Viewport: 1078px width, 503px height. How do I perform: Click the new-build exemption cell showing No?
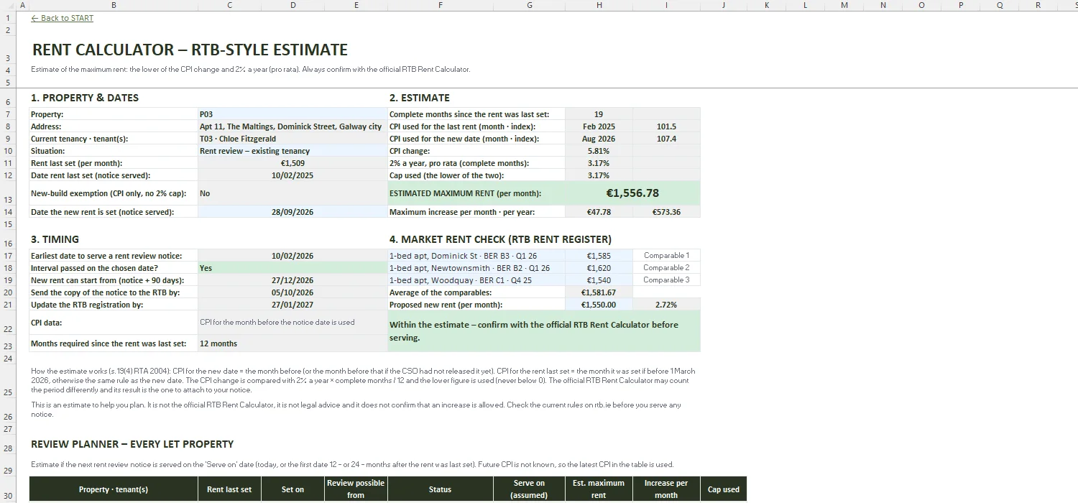[x=292, y=193]
